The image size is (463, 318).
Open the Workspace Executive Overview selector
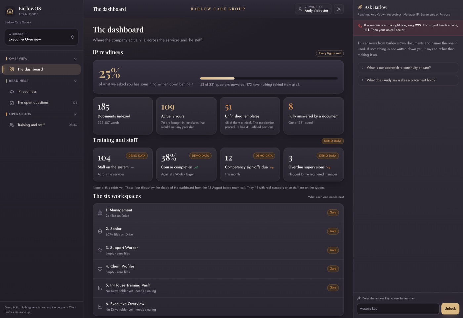41,37
